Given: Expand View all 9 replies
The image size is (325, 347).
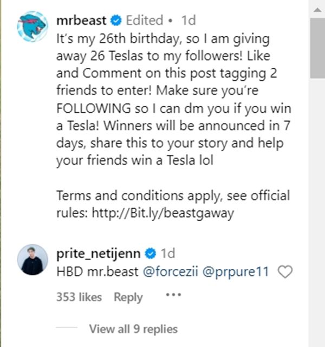Looking at the screenshot, I should [x=133, y=329].
